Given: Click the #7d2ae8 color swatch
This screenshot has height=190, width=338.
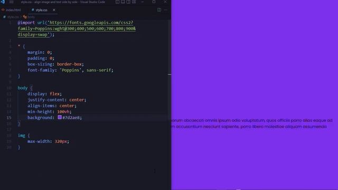Looking at the screenshot, I should [x=60, y=117].
